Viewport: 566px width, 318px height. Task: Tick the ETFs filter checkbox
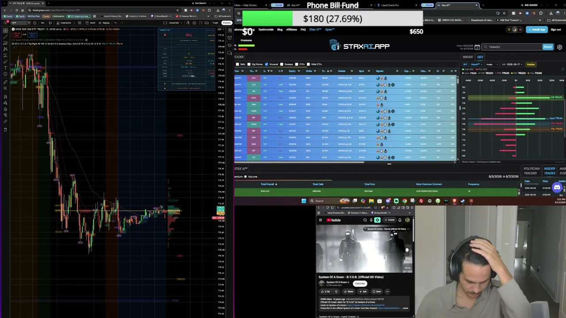(x=296, y=64)
